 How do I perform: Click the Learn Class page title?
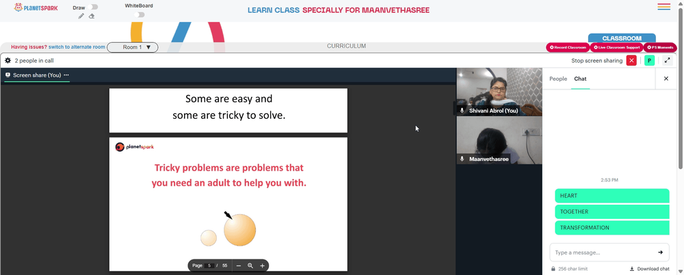pyautogui.click(x=339, y=10)
